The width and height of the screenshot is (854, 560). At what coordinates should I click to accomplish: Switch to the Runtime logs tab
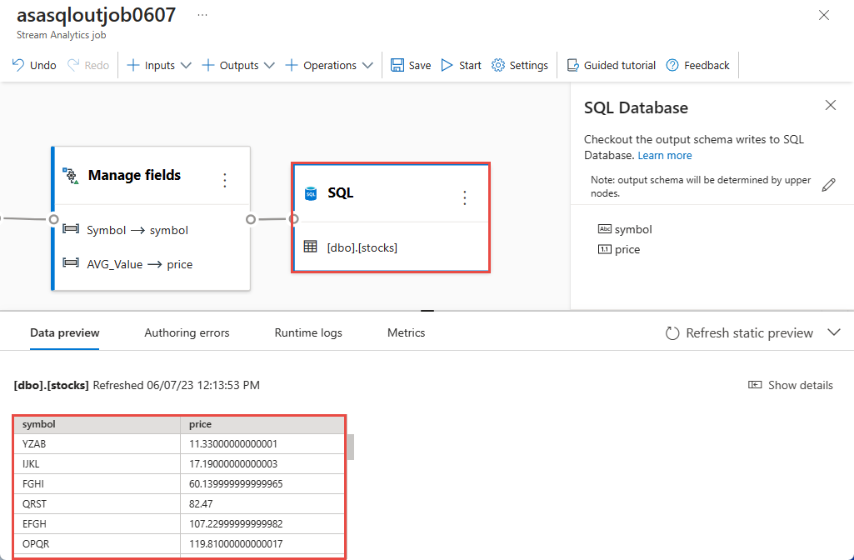(307, 332)
